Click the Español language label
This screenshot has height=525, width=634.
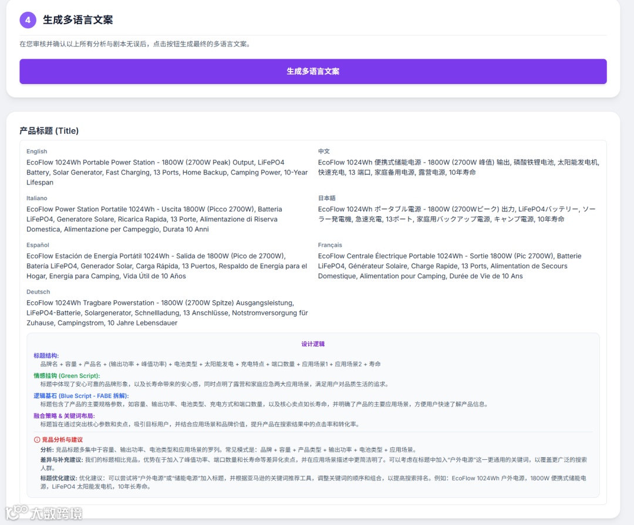point(38,245)
